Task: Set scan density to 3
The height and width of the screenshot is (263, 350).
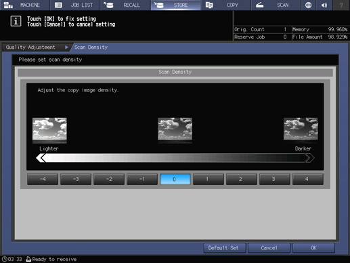Action: click(275, 179)
